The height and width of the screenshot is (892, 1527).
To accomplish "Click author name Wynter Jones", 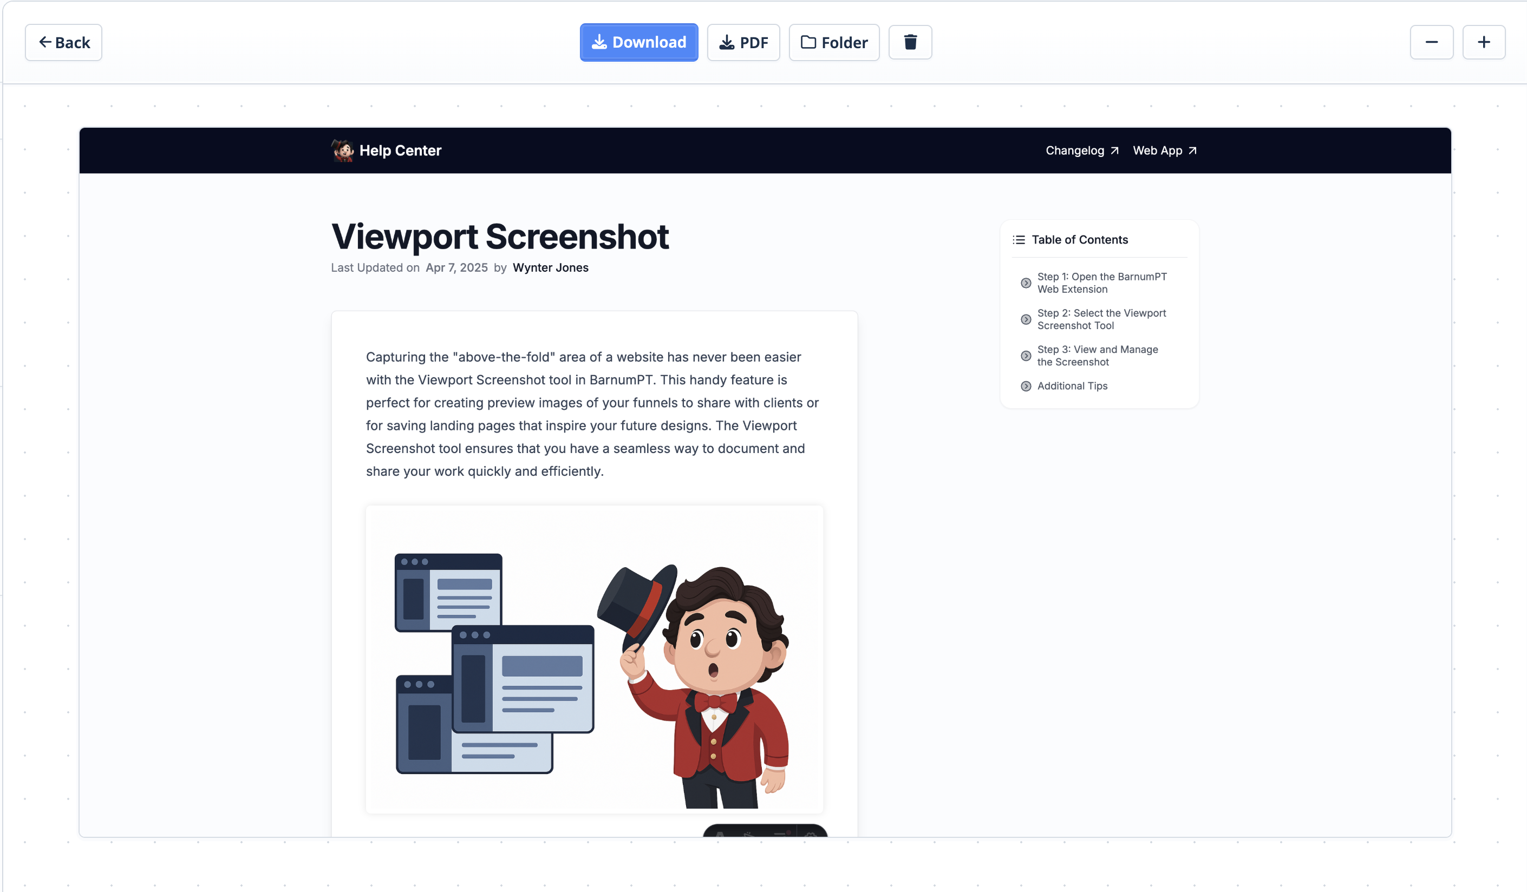I will coord(550,268).
